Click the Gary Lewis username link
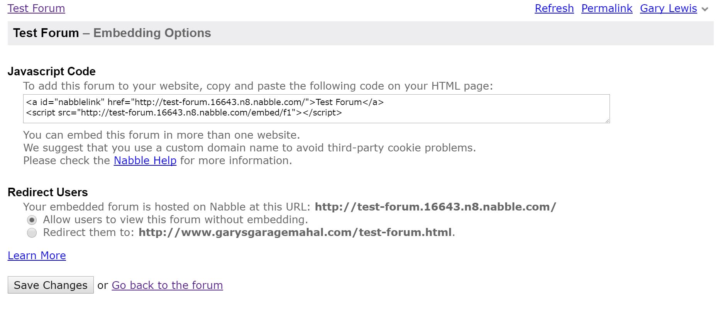This screenshot has width=718, height=309. 668,8
